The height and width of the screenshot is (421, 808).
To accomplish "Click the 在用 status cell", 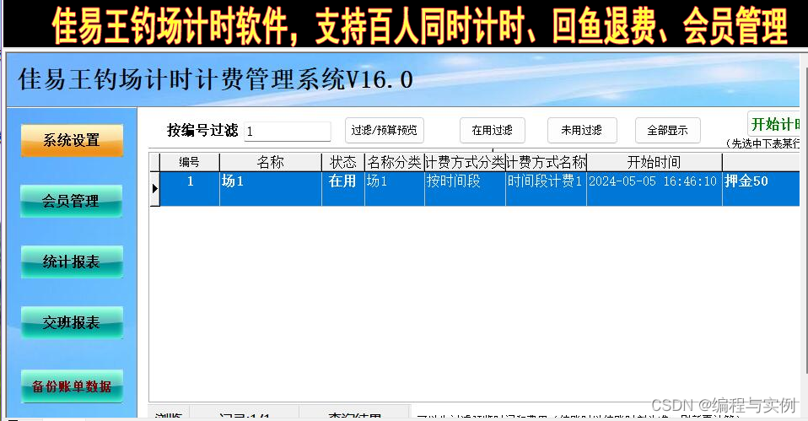I will 343,189.
